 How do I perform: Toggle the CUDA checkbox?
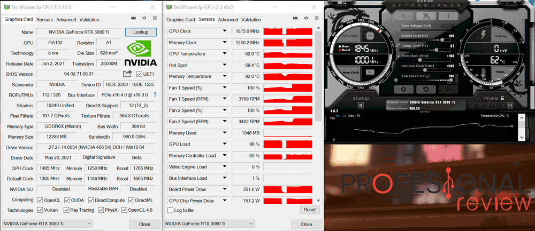[x=66, y=200]
